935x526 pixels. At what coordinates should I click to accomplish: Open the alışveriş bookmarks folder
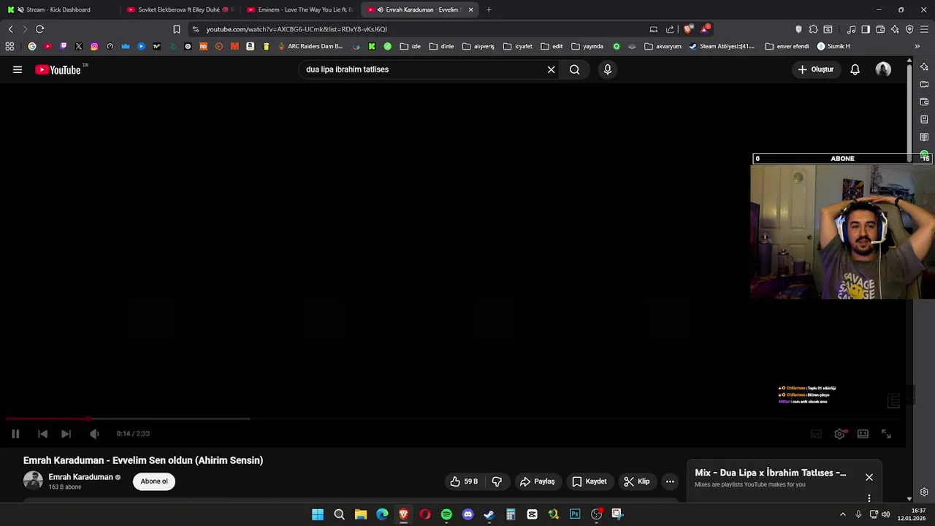click(x=478, y=46)
